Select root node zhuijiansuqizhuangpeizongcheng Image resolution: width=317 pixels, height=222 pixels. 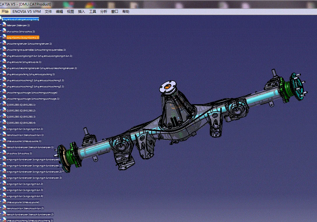point(20,19)
